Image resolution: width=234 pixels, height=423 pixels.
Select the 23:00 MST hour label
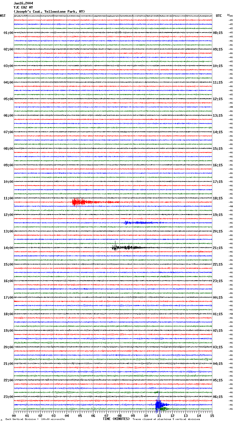tap(9, 397)
